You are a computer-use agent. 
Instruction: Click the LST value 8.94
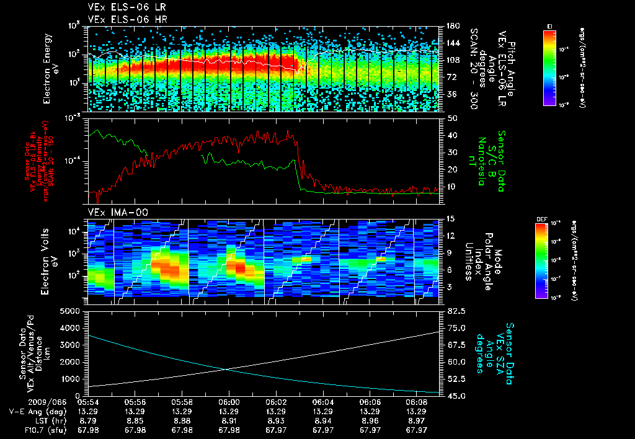tap(323, 421)
